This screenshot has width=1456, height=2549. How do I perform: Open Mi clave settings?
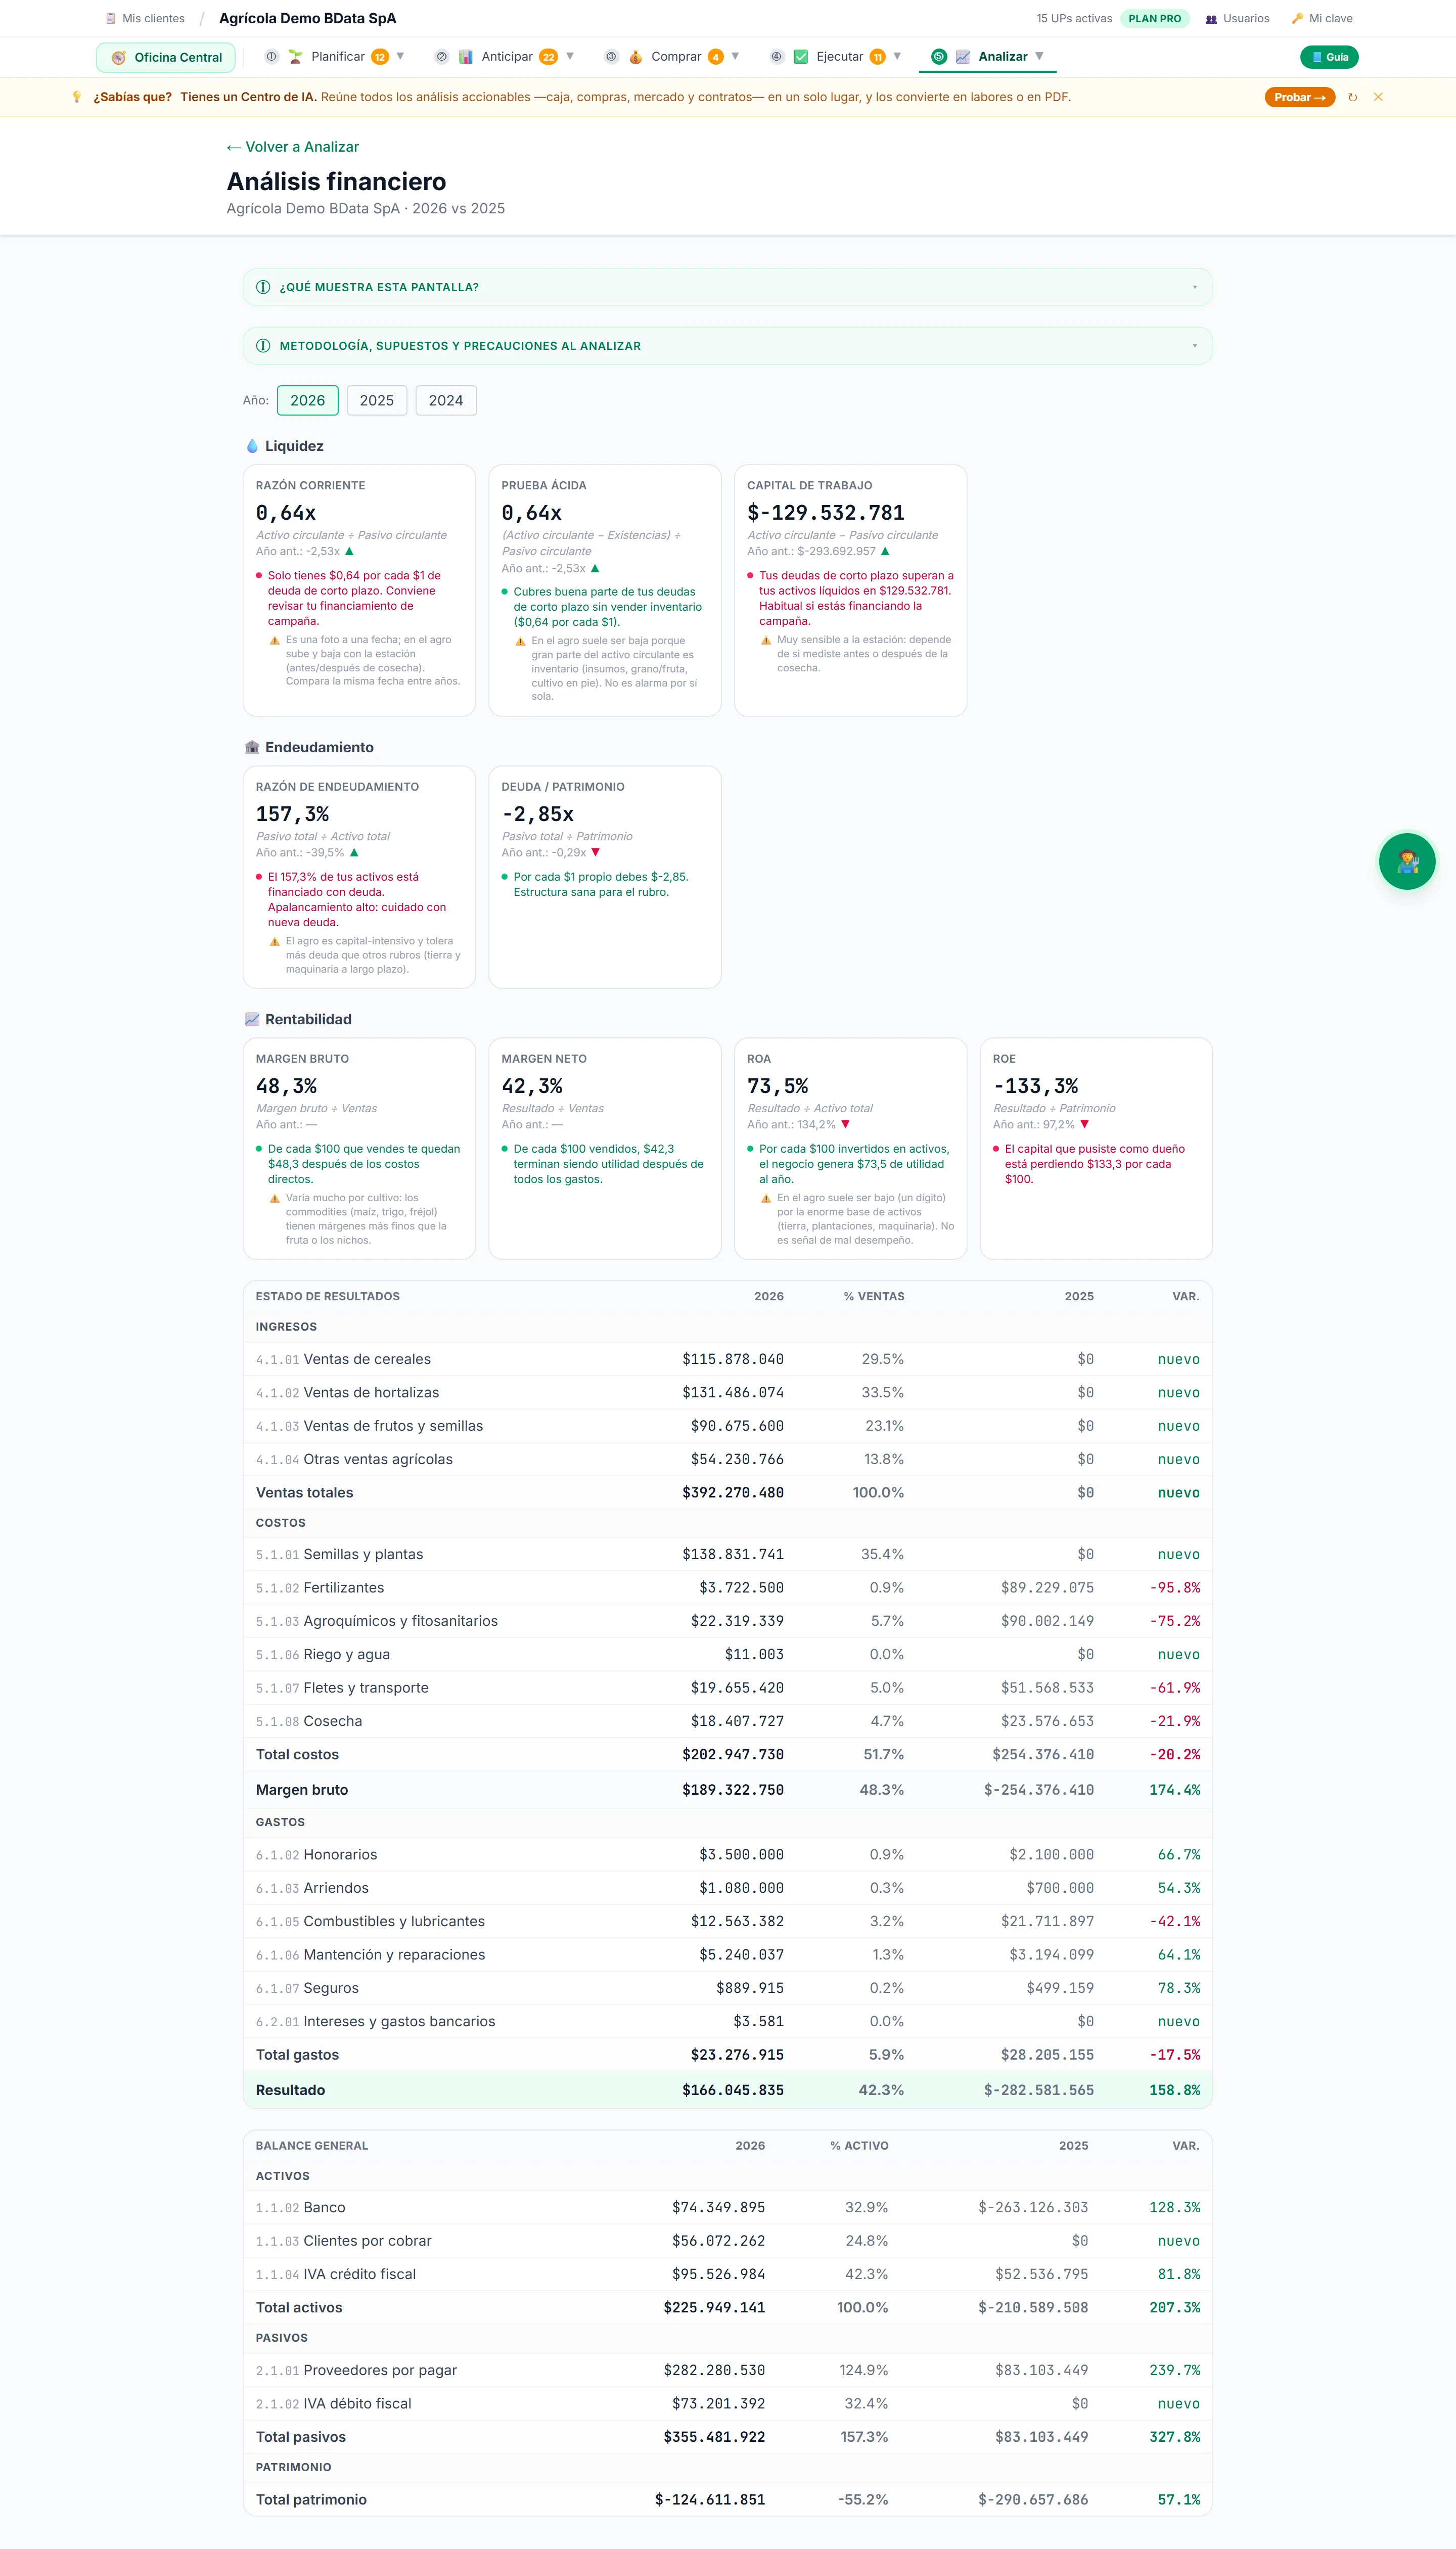[x=1321, y=18]
